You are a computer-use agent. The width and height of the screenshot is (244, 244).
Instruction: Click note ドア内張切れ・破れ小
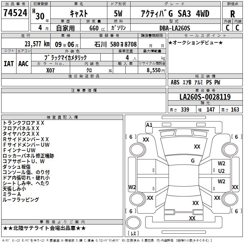click(26, 178)
